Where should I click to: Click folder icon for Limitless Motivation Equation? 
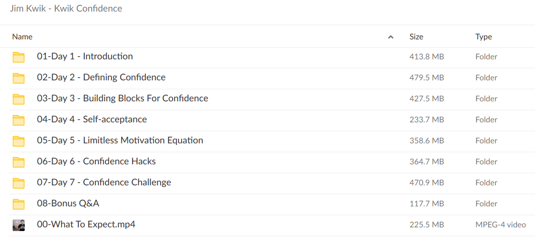18,141
